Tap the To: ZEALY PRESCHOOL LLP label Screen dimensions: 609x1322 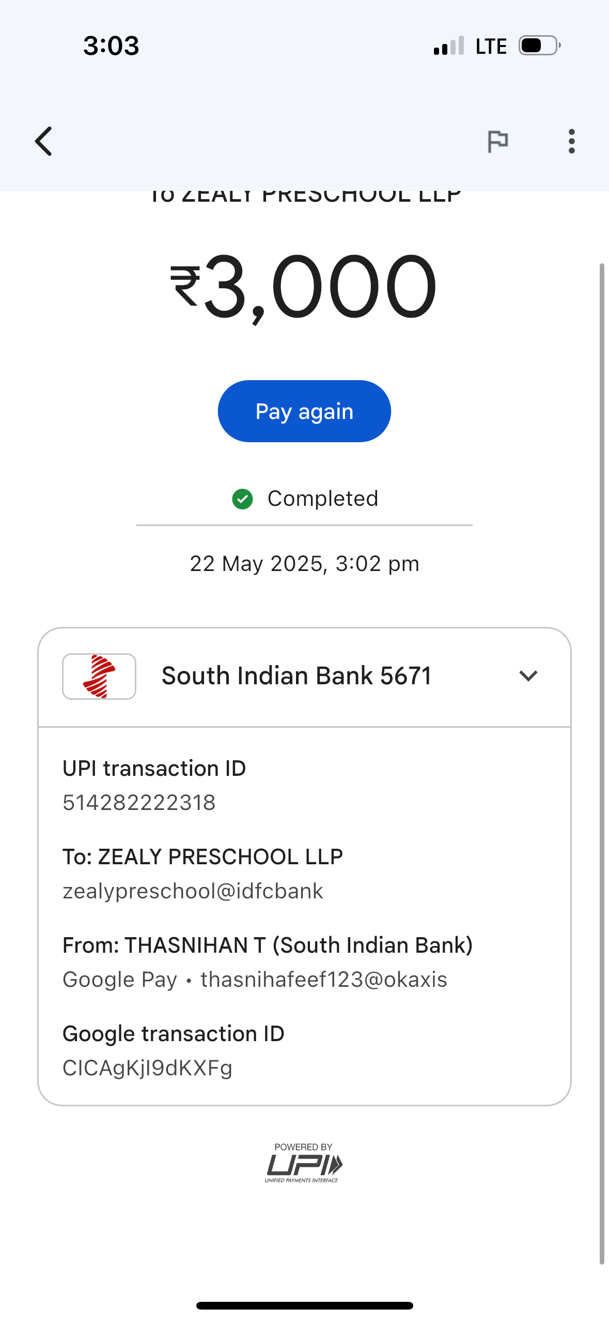coord(202,857)
